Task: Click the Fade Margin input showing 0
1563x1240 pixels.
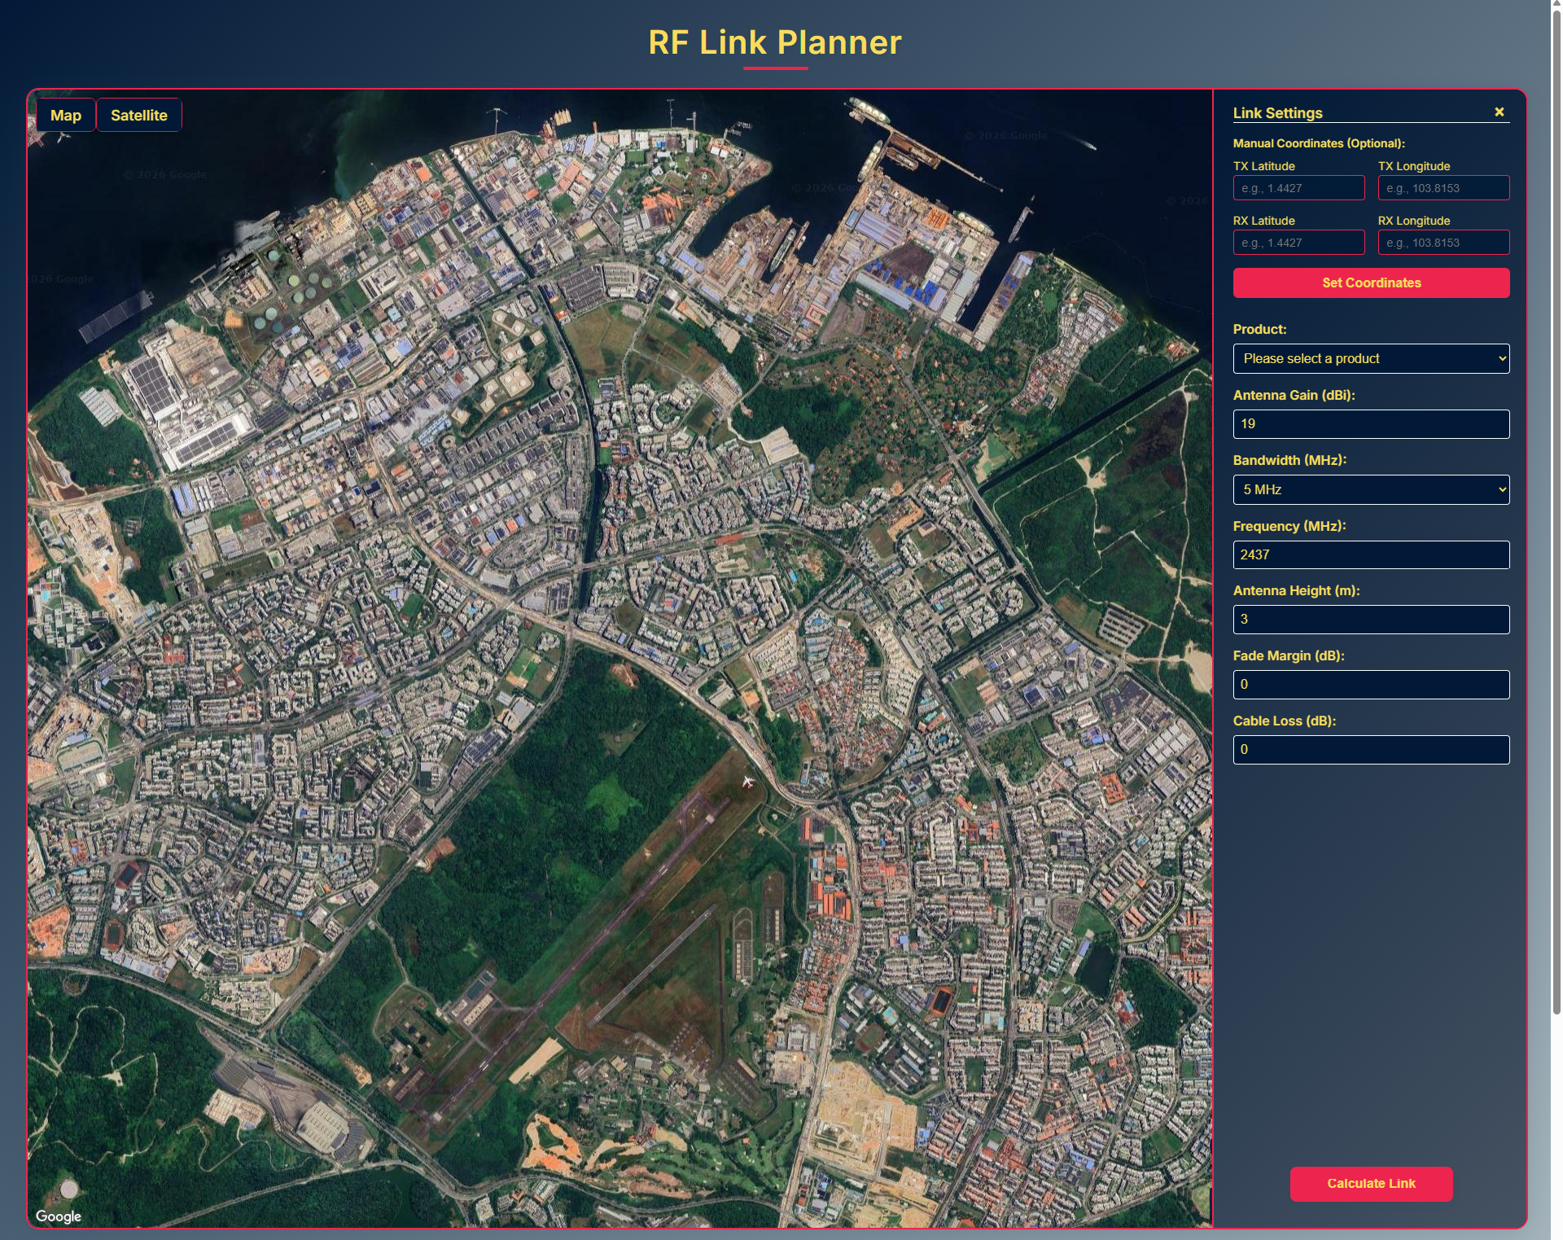Action: tap(1371, 685)
